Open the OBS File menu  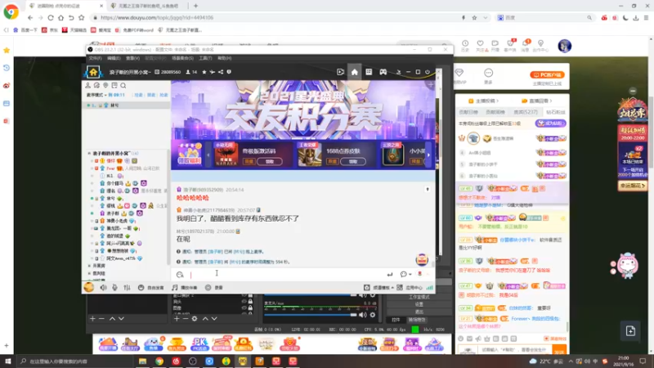pyautogui.click(x=95, y=58)
